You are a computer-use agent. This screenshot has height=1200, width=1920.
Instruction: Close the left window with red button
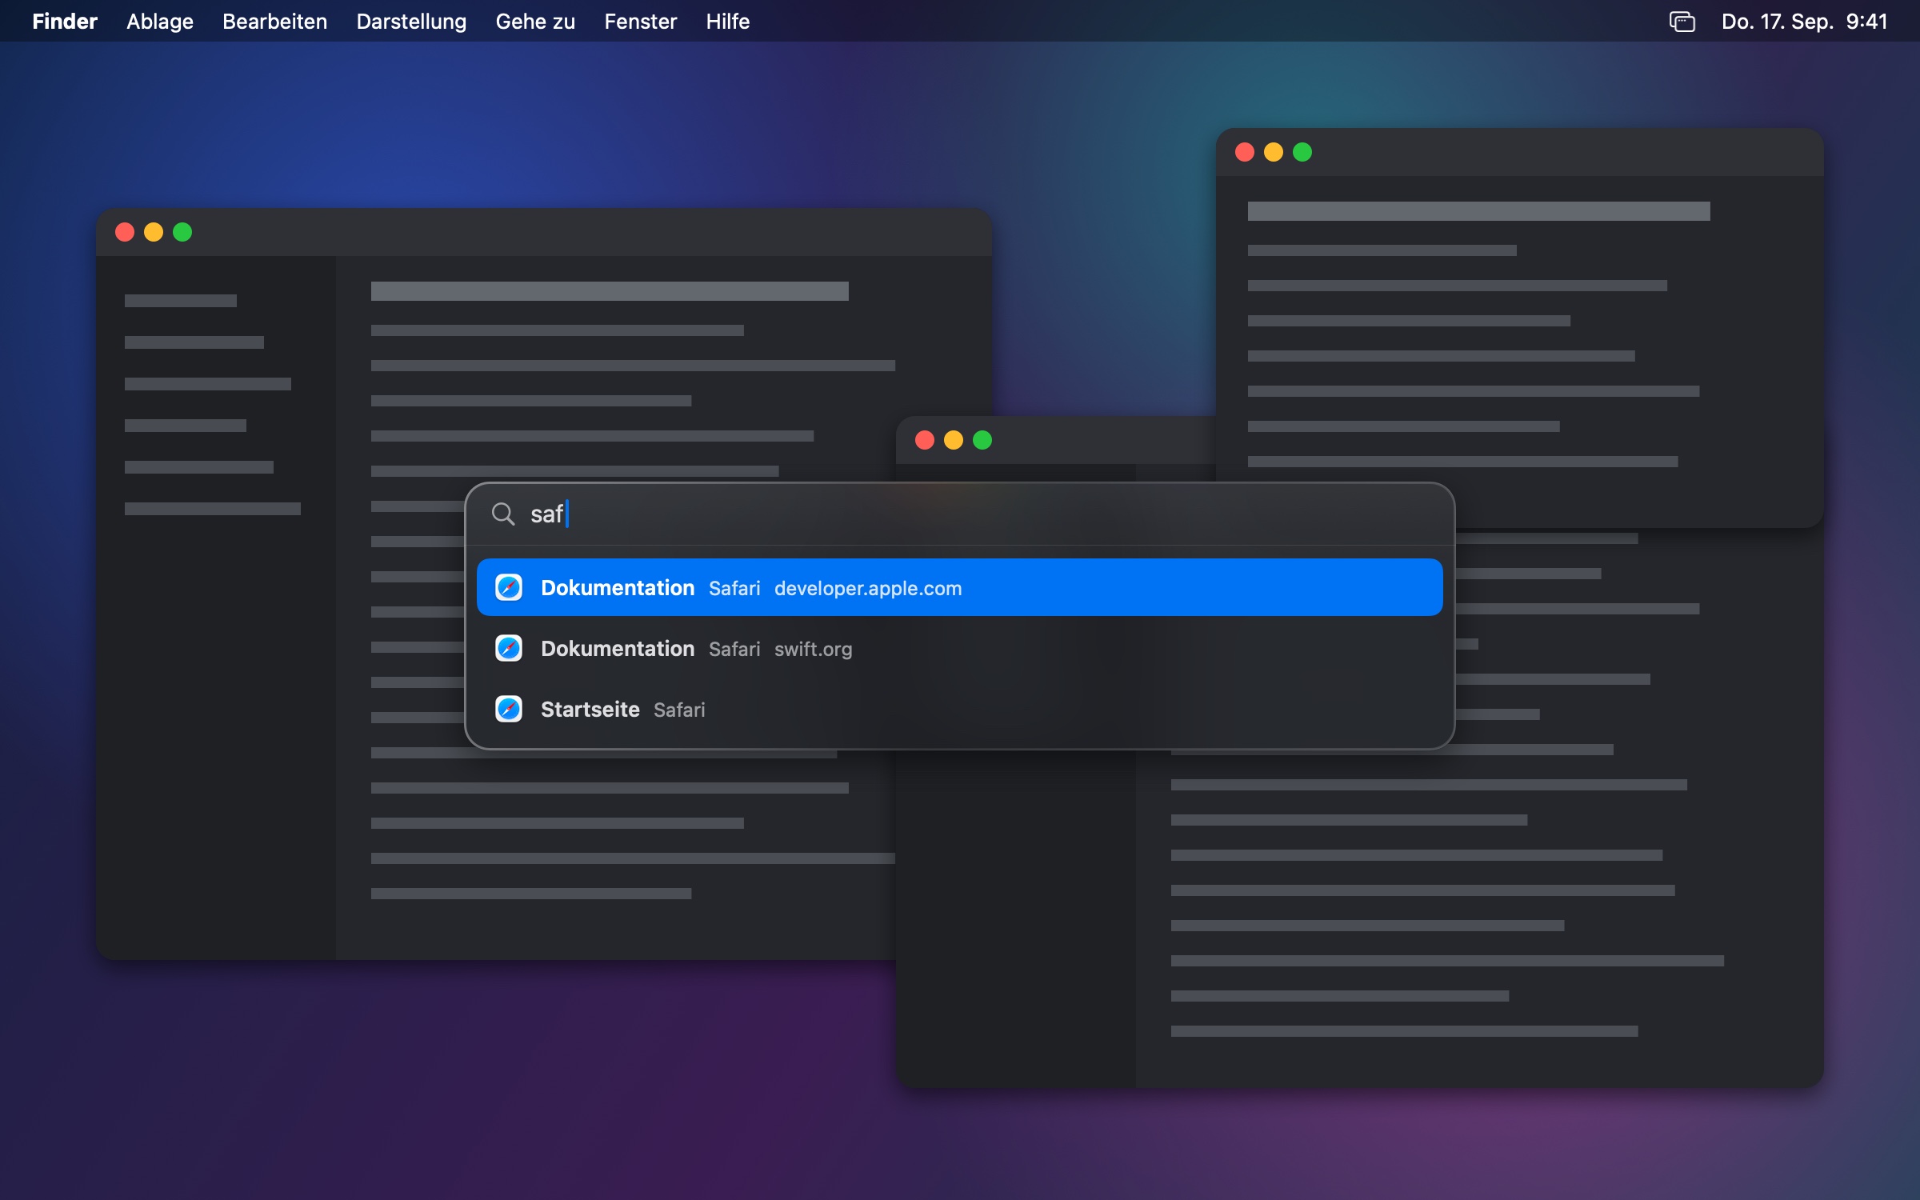(x=125, y=232)
